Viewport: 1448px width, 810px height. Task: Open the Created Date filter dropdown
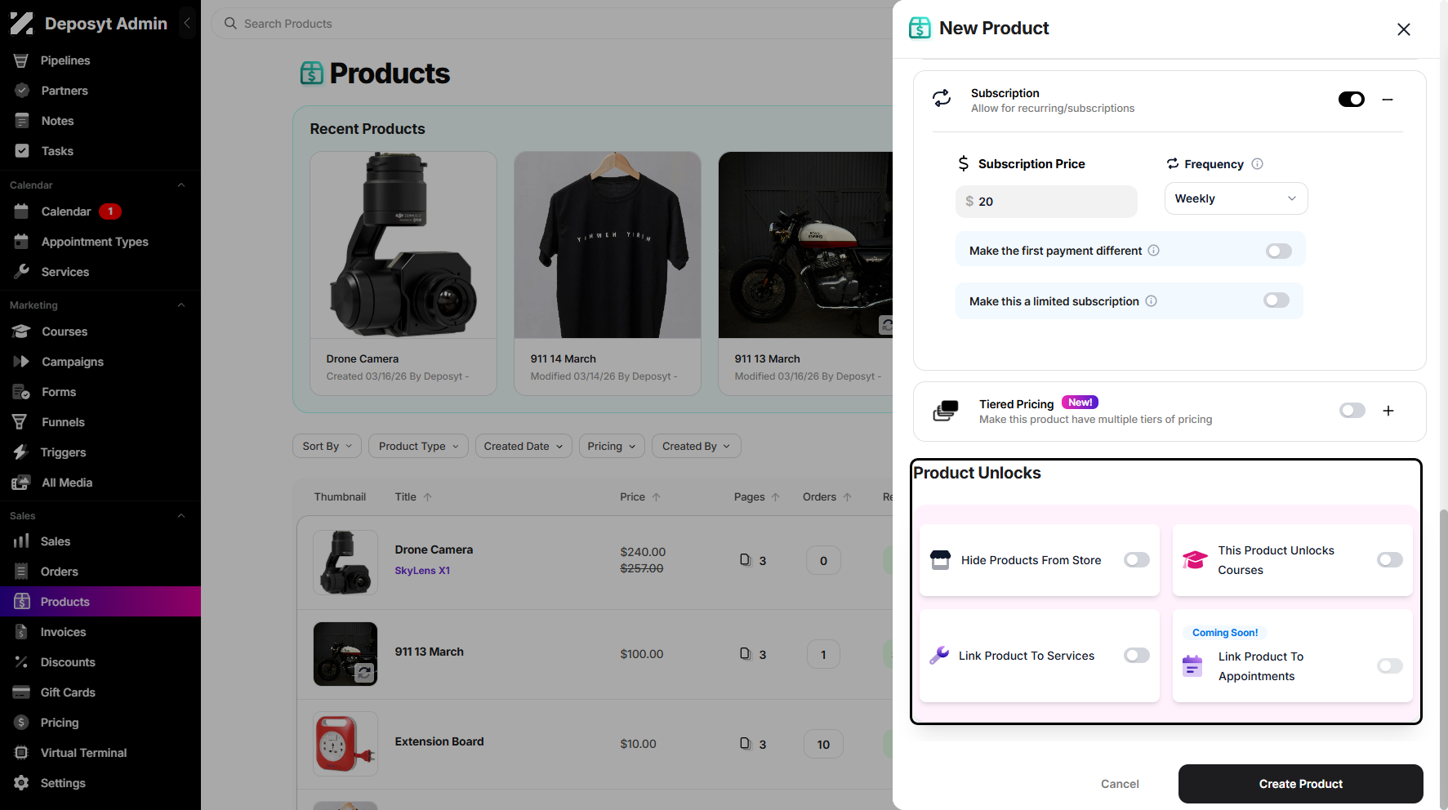[x=524, y=446]
